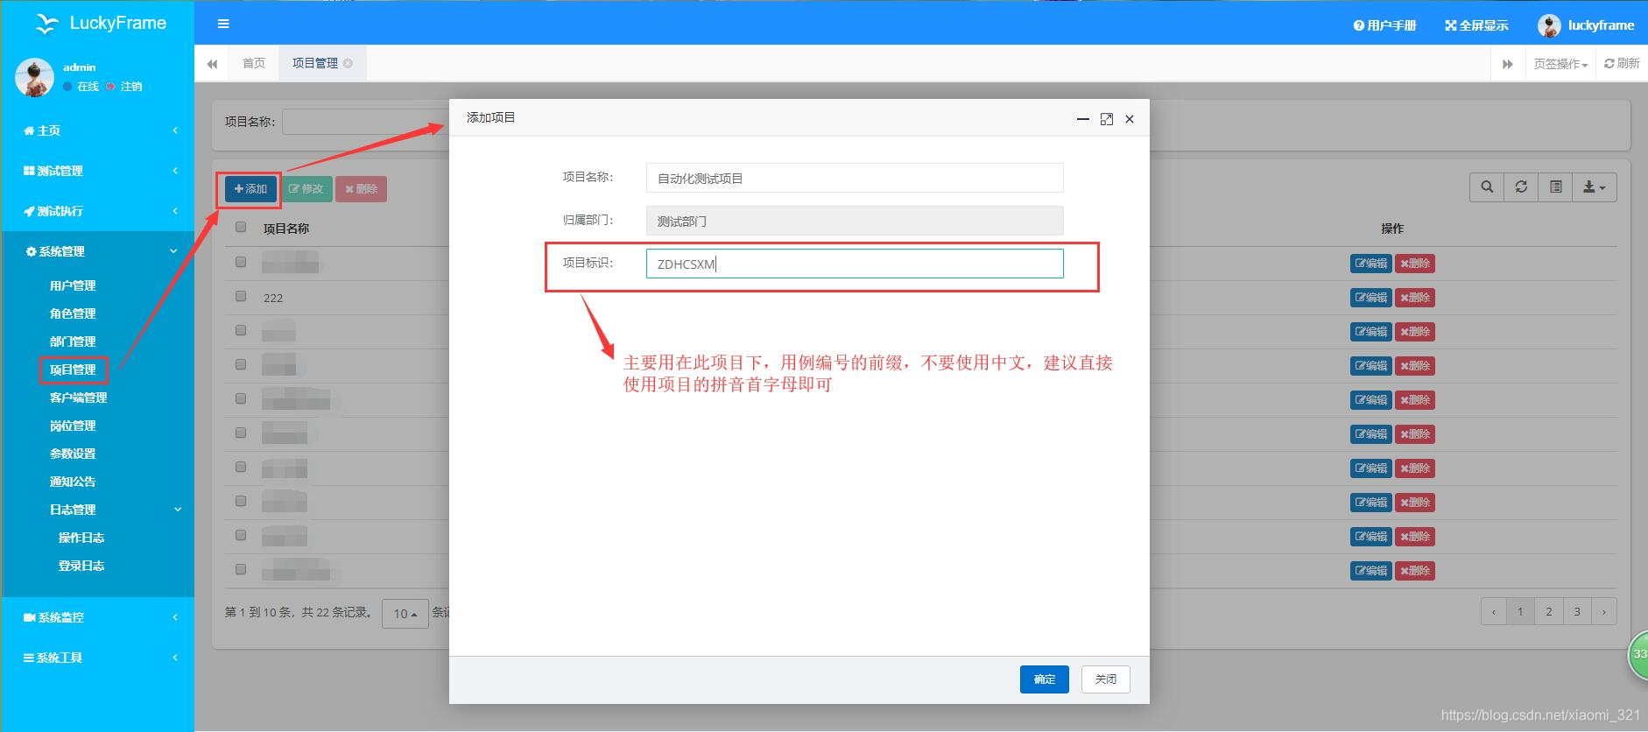
Task: Maximize the 添加项目 dialog
Action: (x=1107, y=119)
